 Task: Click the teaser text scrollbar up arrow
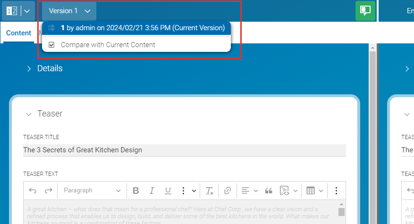point(341,204)
